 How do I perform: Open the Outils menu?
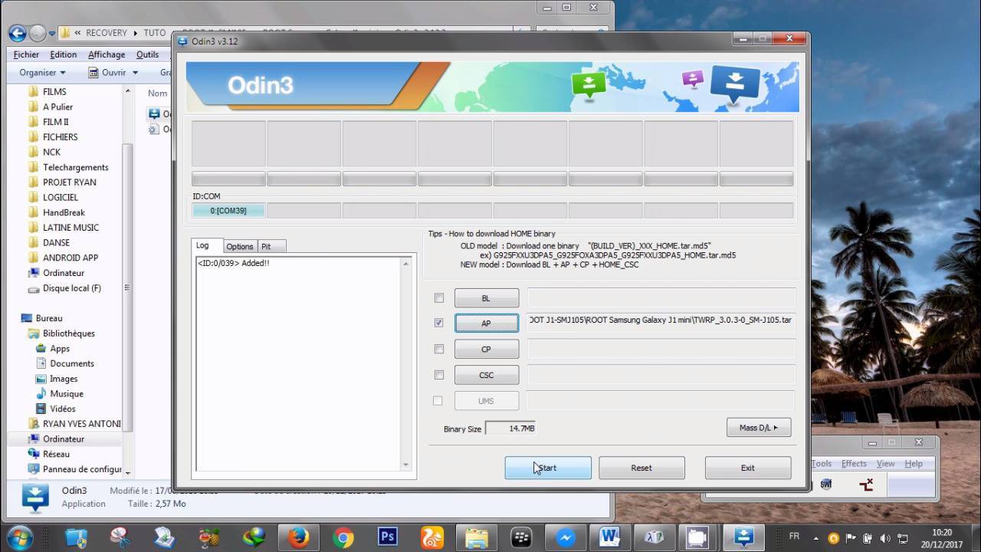pyautogui.click(x=148, y=54)
